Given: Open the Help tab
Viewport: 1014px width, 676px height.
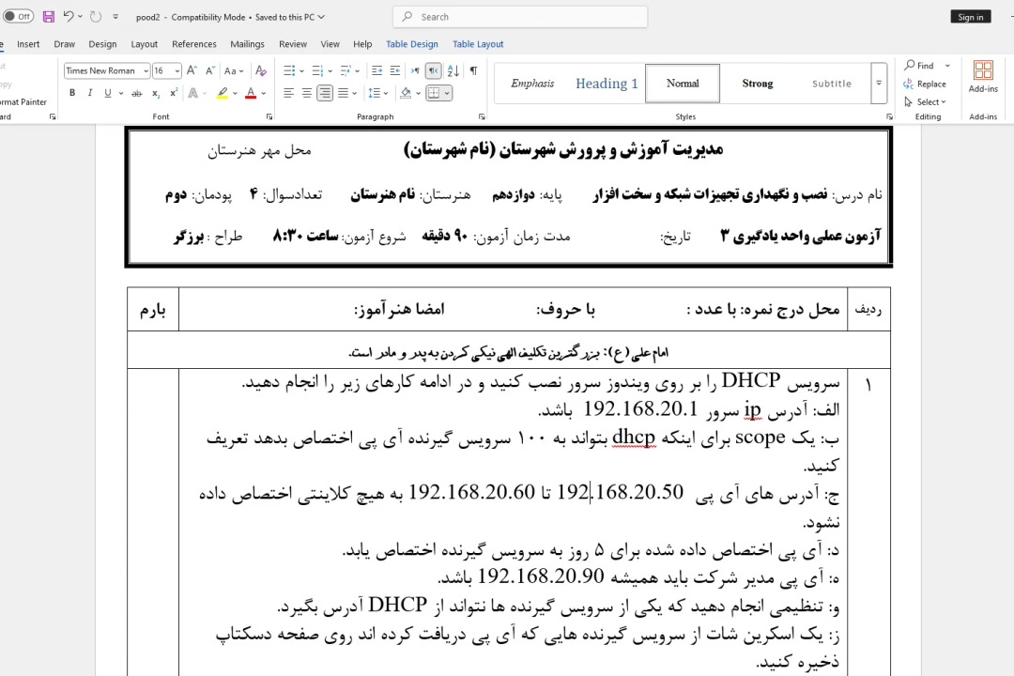Looking at the screenshot, I should click(x=362, y=44).
